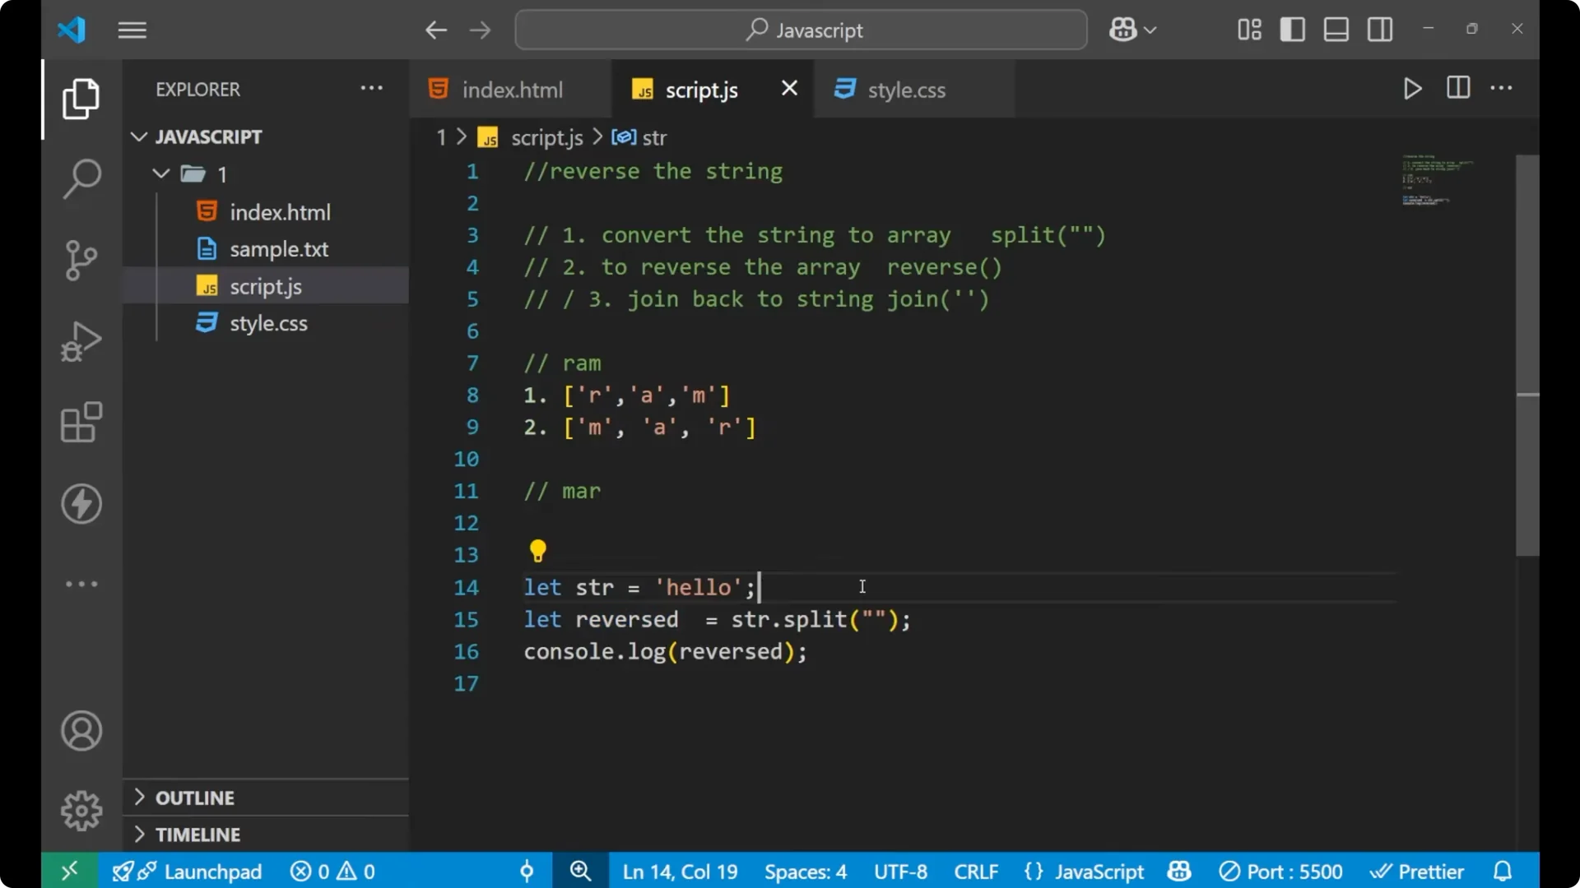Click the errors and warnings indicator

tap(332, 871)
